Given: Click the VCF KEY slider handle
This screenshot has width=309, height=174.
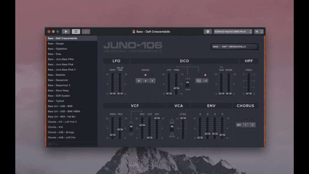Looking at the screenshot, I should 157,118.
